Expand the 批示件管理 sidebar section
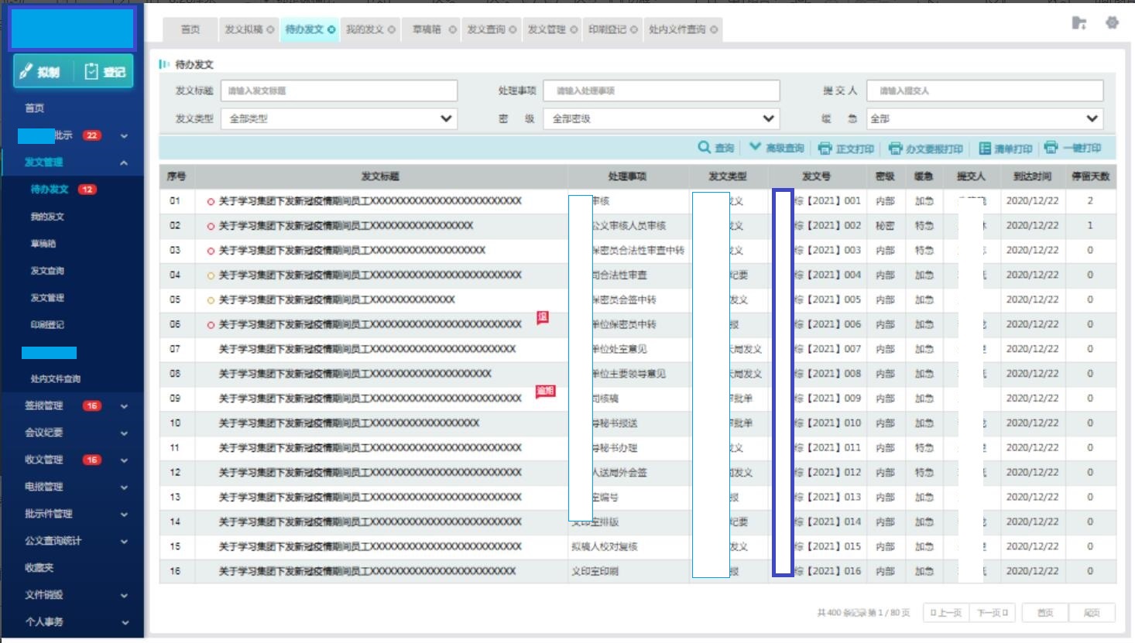 124,515
